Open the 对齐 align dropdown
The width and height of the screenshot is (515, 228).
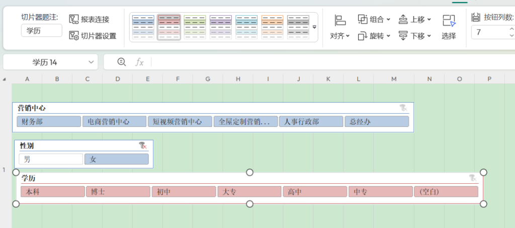click(340, 36)
